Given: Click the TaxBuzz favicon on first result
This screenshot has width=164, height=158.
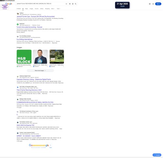Looking at the screenshot, I should coord(18,14).
